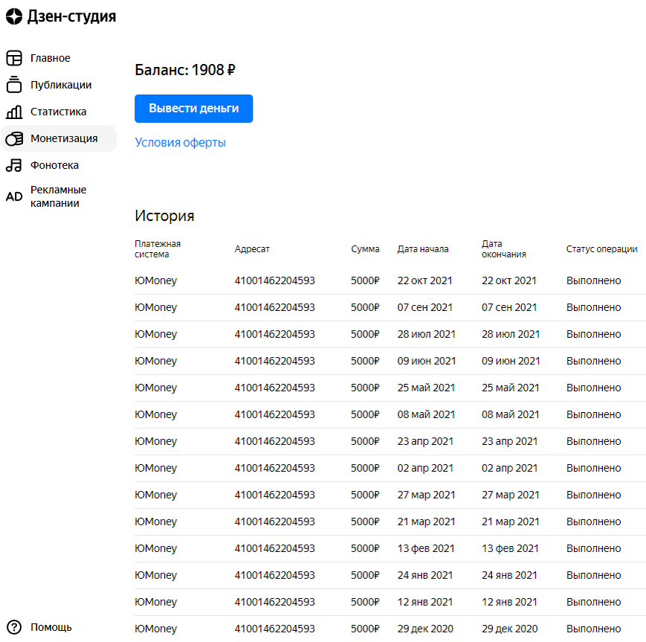646x642 pixels.
Task: Click ЮMoney in the 12 янв 2021 row
Action: pos(155,603)
